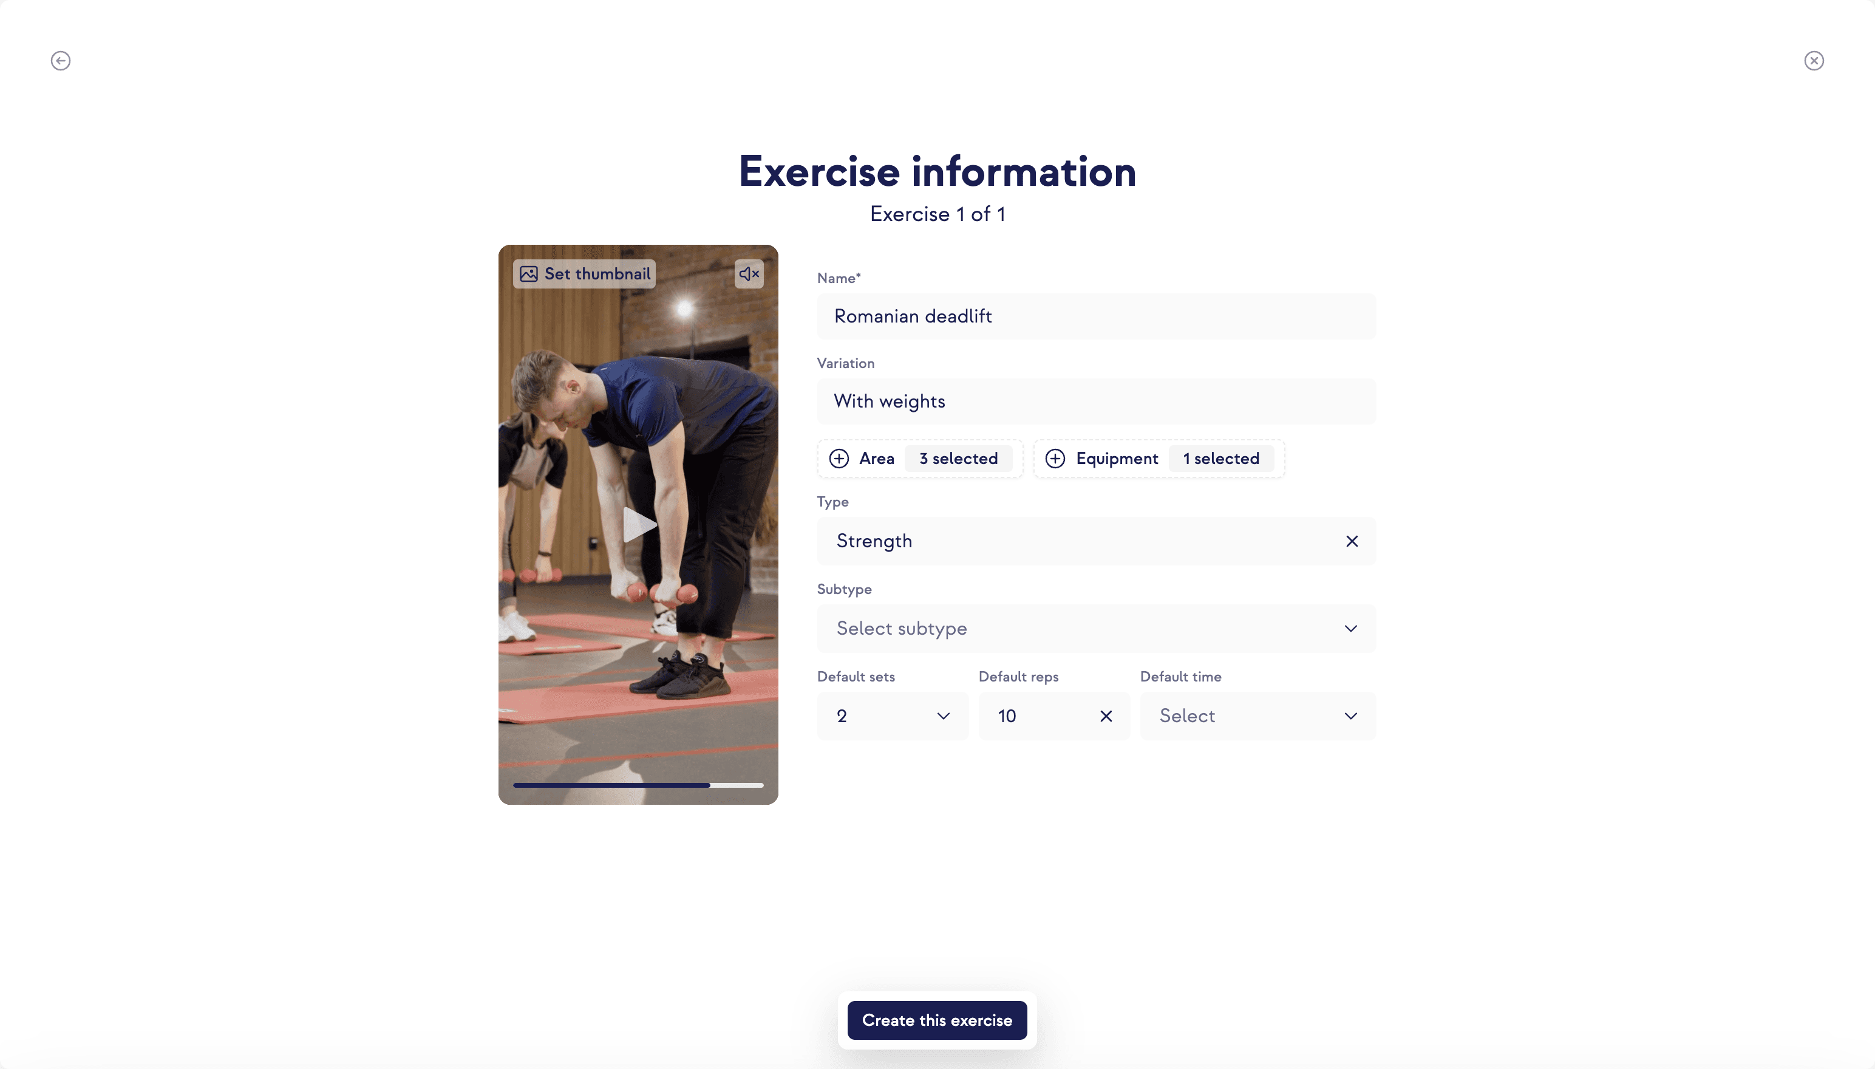Image resolution: width=1875 pixels, height=1069 pixels.
Task: Click the Create this exercise button
Action: 938,1020
